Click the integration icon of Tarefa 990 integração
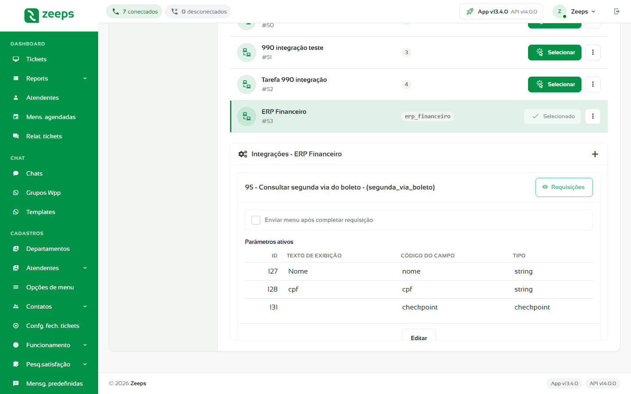The width and height of the screenshot is (631, 394). [x=247, y=84]
